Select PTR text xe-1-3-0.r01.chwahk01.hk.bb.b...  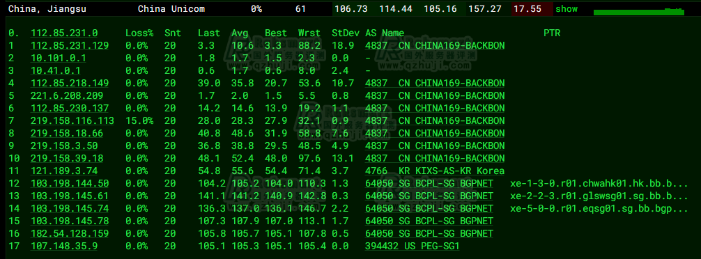tap(599, 183)
